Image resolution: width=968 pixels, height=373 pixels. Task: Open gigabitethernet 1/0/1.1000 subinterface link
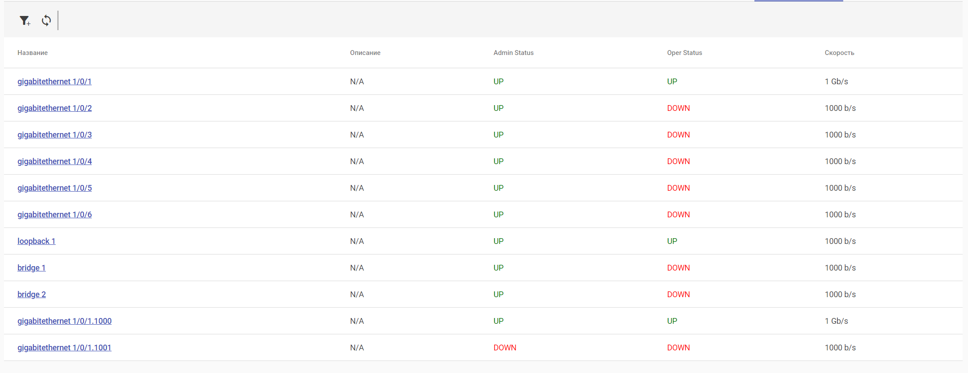[x=64, y=321]
